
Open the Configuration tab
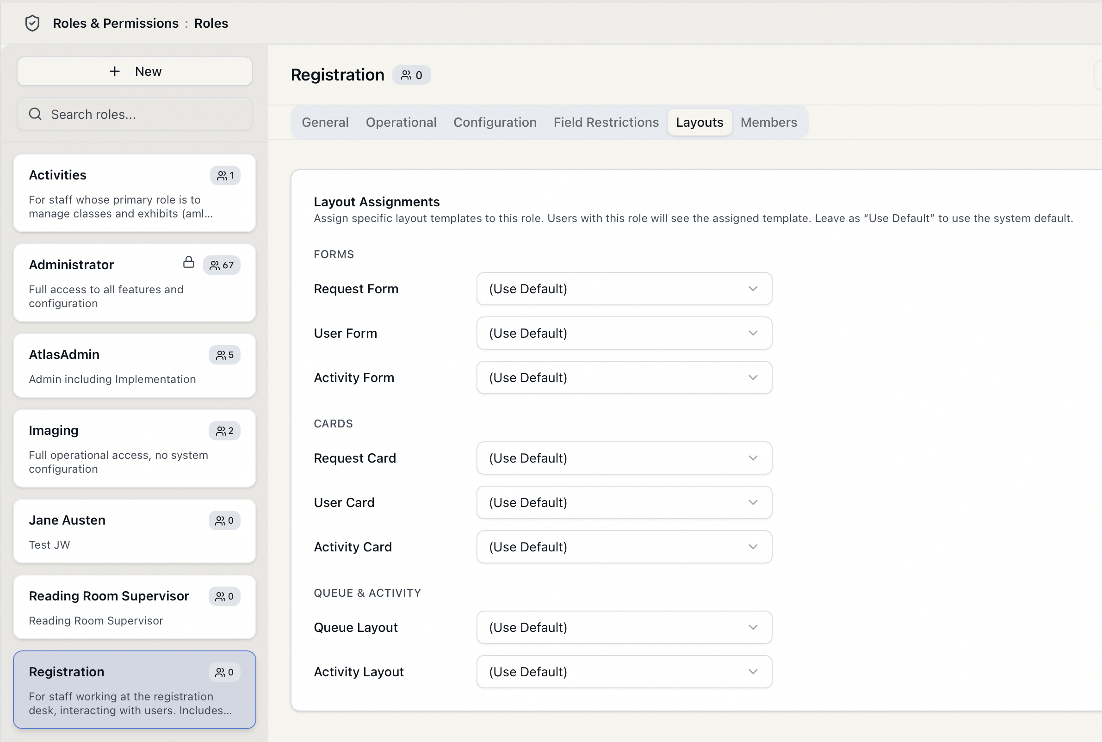[495, 123]
